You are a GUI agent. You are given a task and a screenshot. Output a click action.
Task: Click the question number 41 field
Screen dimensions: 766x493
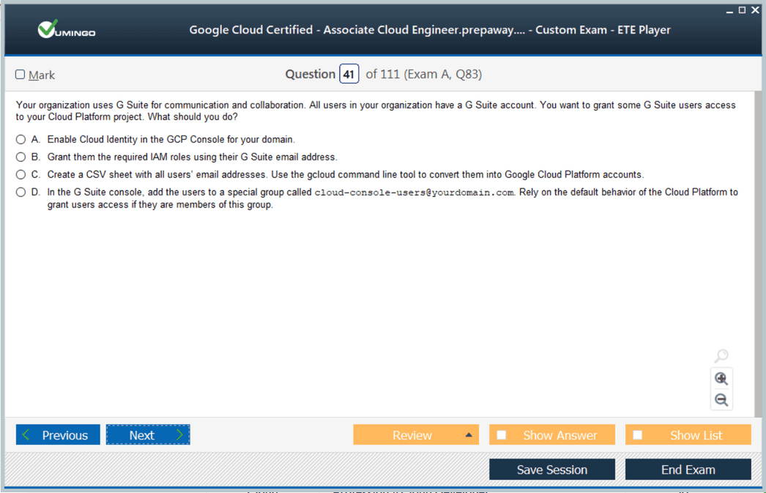[349, 74]
